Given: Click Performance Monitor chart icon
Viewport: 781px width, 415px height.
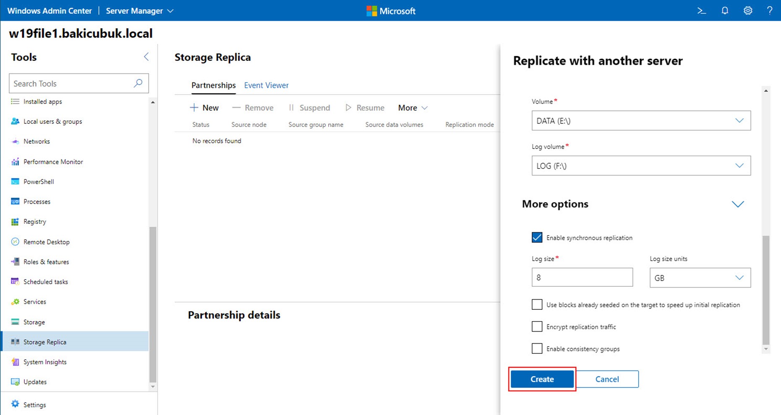Looking at the screenshot, I should pyautogui.click(x=15, y=161).
